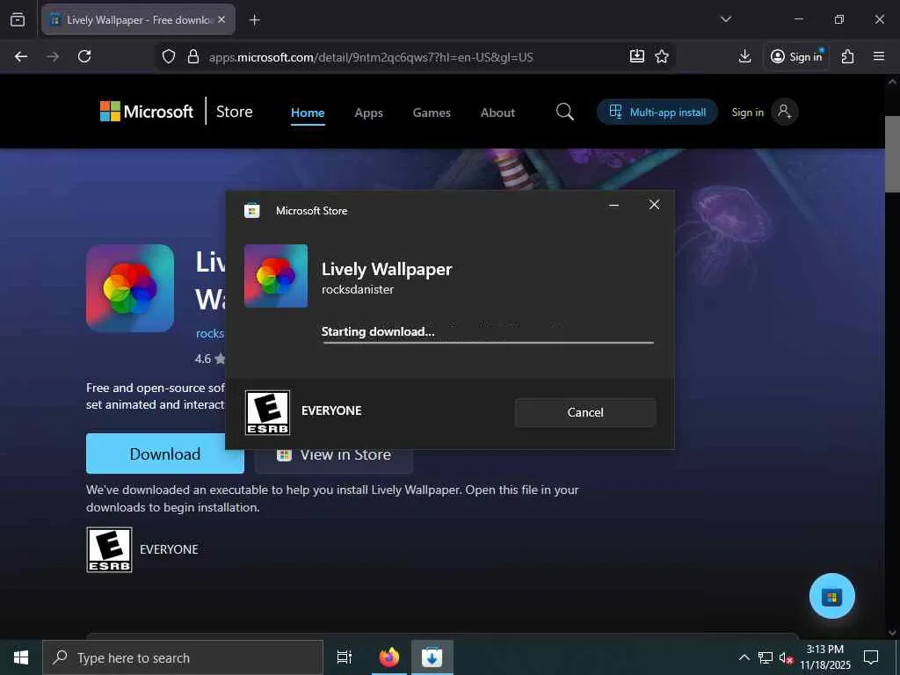Viewport: 900px width, 675px height.
Task: Click the Firefox taskbar icon
Action: tap(388, 657)
